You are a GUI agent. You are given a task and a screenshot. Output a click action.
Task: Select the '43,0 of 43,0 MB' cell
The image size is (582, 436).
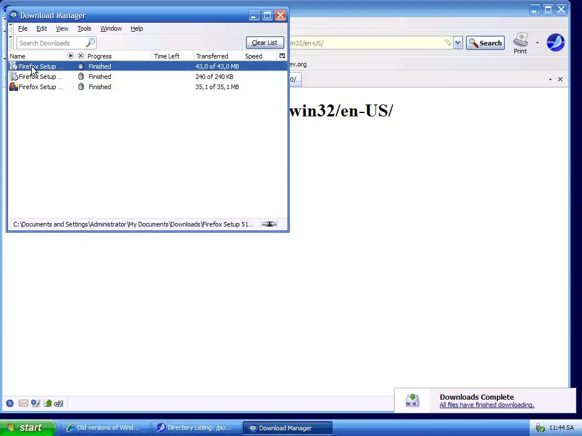coord(217,66)
